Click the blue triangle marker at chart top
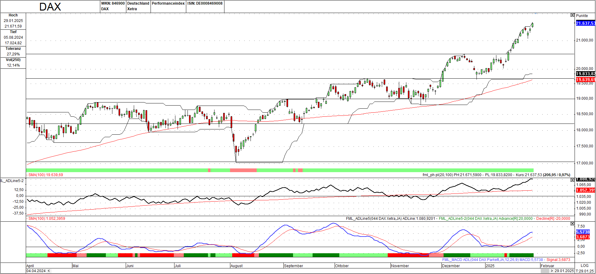 pos(535,13)
